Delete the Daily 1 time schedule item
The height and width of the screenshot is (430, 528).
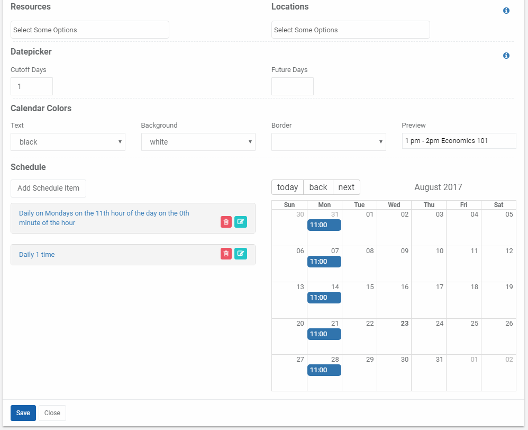click(226, 254)
